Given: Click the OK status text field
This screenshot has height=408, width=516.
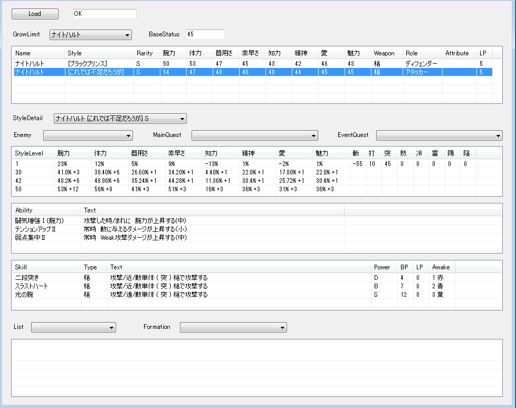Looking at the screenshot, I should 104,14.
